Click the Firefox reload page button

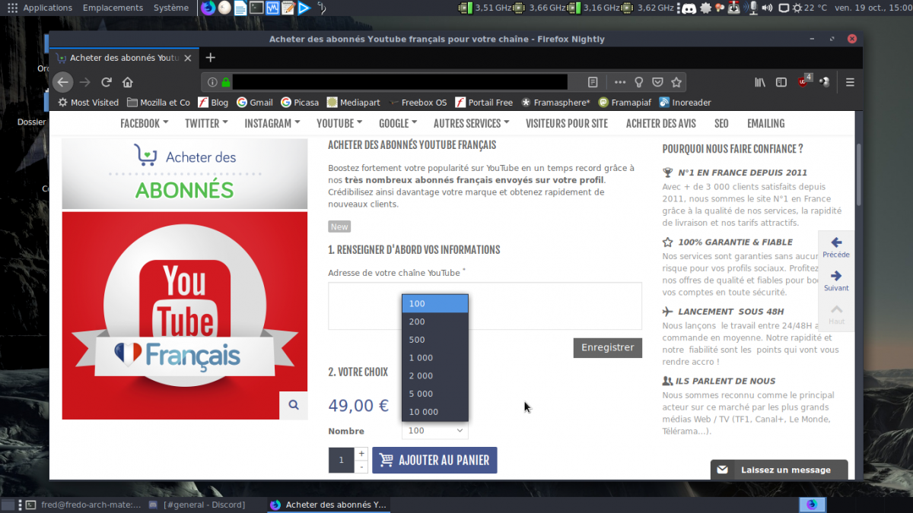pyautogui.click(x=107, y=82)
